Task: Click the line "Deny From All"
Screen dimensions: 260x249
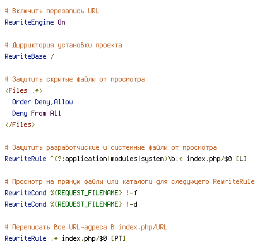Action: [37, 113]
